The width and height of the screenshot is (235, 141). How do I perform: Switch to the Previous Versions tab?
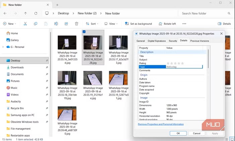pyautogui.click(x=199, y=41)
